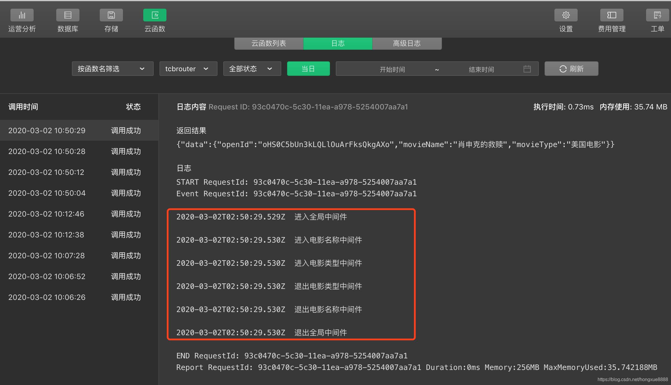Click the Report RequestId Duration log line
Screen dimensions: 671x385
point(417,367)
